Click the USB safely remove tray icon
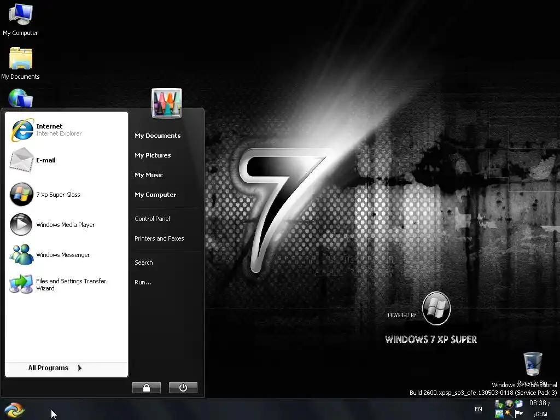Viewport: 560px width, 420px height. 499,404
